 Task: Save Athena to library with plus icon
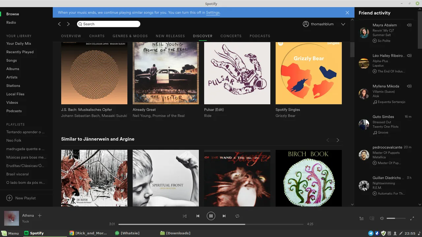[x=40, y=216]
